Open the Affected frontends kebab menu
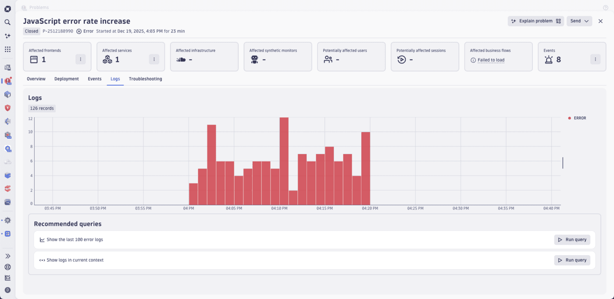The height and width of the screenshot is (299, 614). (80, 59)
